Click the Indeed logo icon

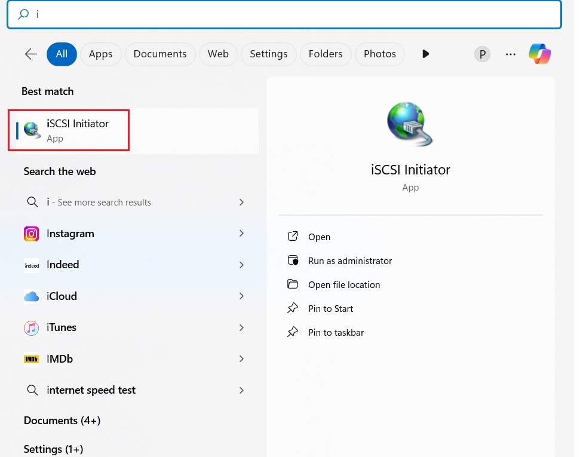pyautogui.click(x=32, y=265)
